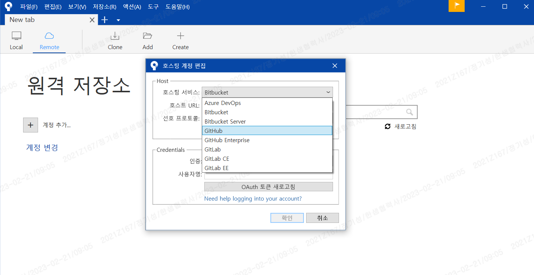
Task: Open the 도구 menu
Action: point(153,7)
